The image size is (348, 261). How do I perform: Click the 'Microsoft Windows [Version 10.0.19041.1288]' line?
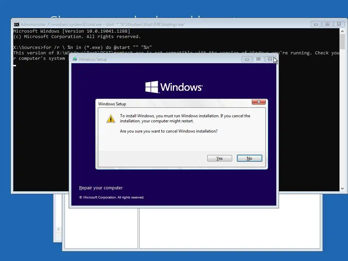72,31
